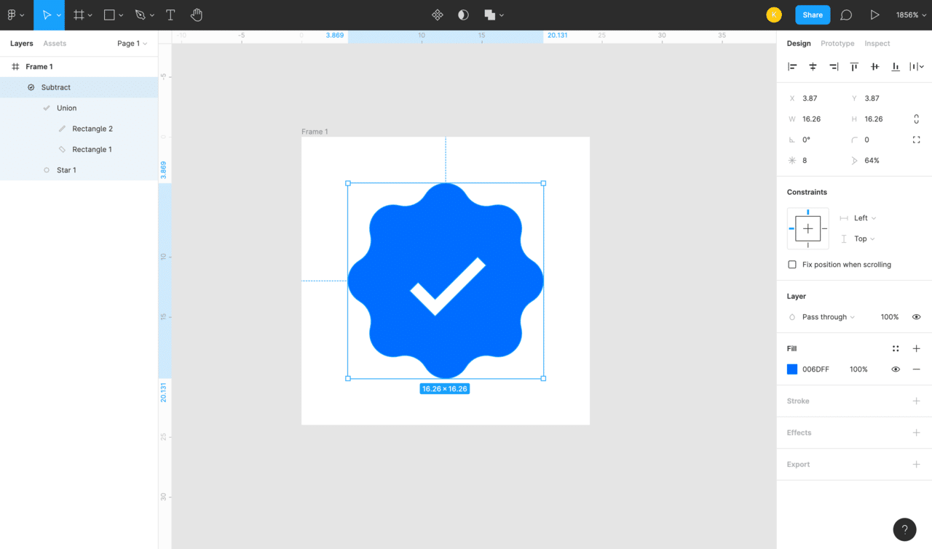Viewport: 932px width, 549px height.
Task: Click the blue Share button
Action: [x=813, y=15]
